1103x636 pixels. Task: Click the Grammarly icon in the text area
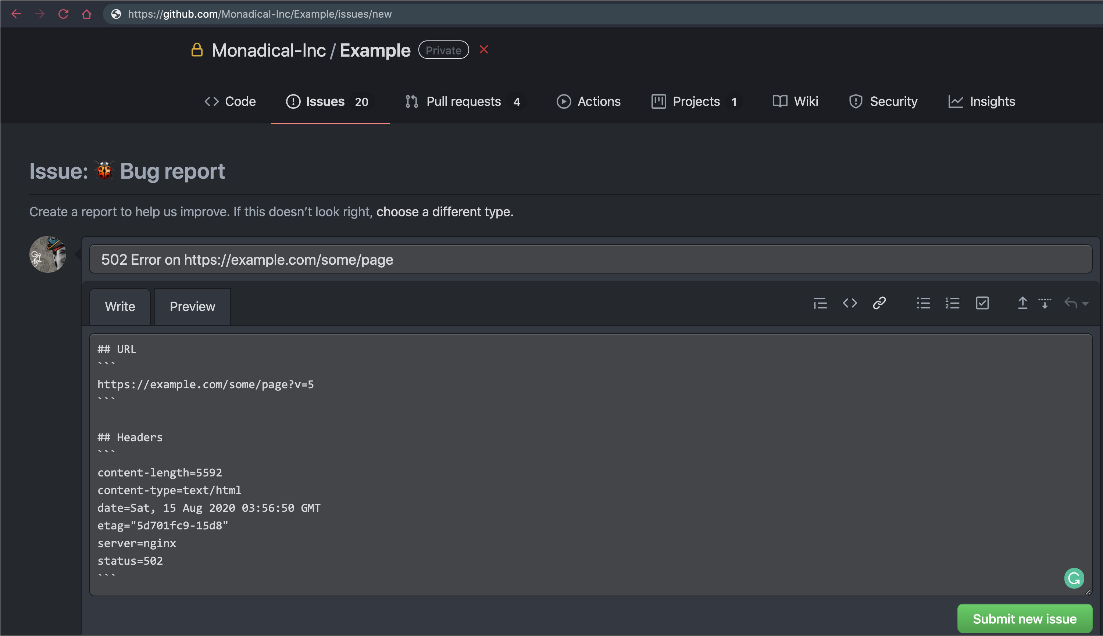pos(1074,578)
